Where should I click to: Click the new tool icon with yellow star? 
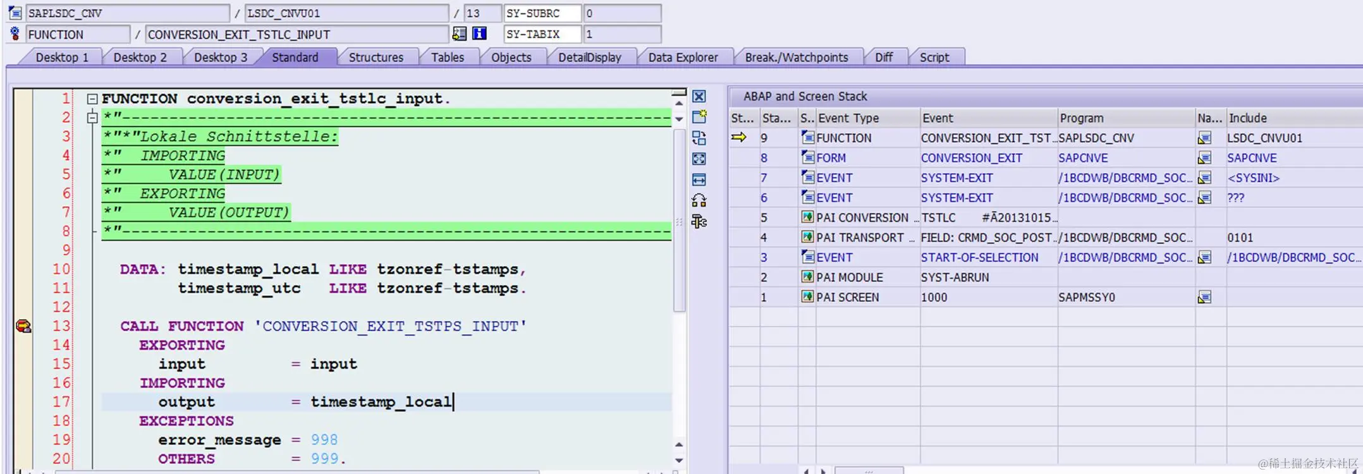699,117
